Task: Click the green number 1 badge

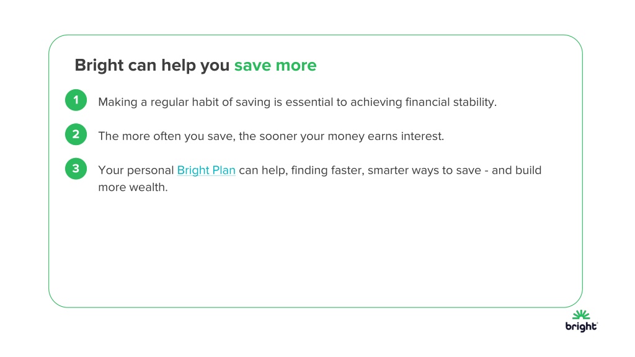Action: 76,100
